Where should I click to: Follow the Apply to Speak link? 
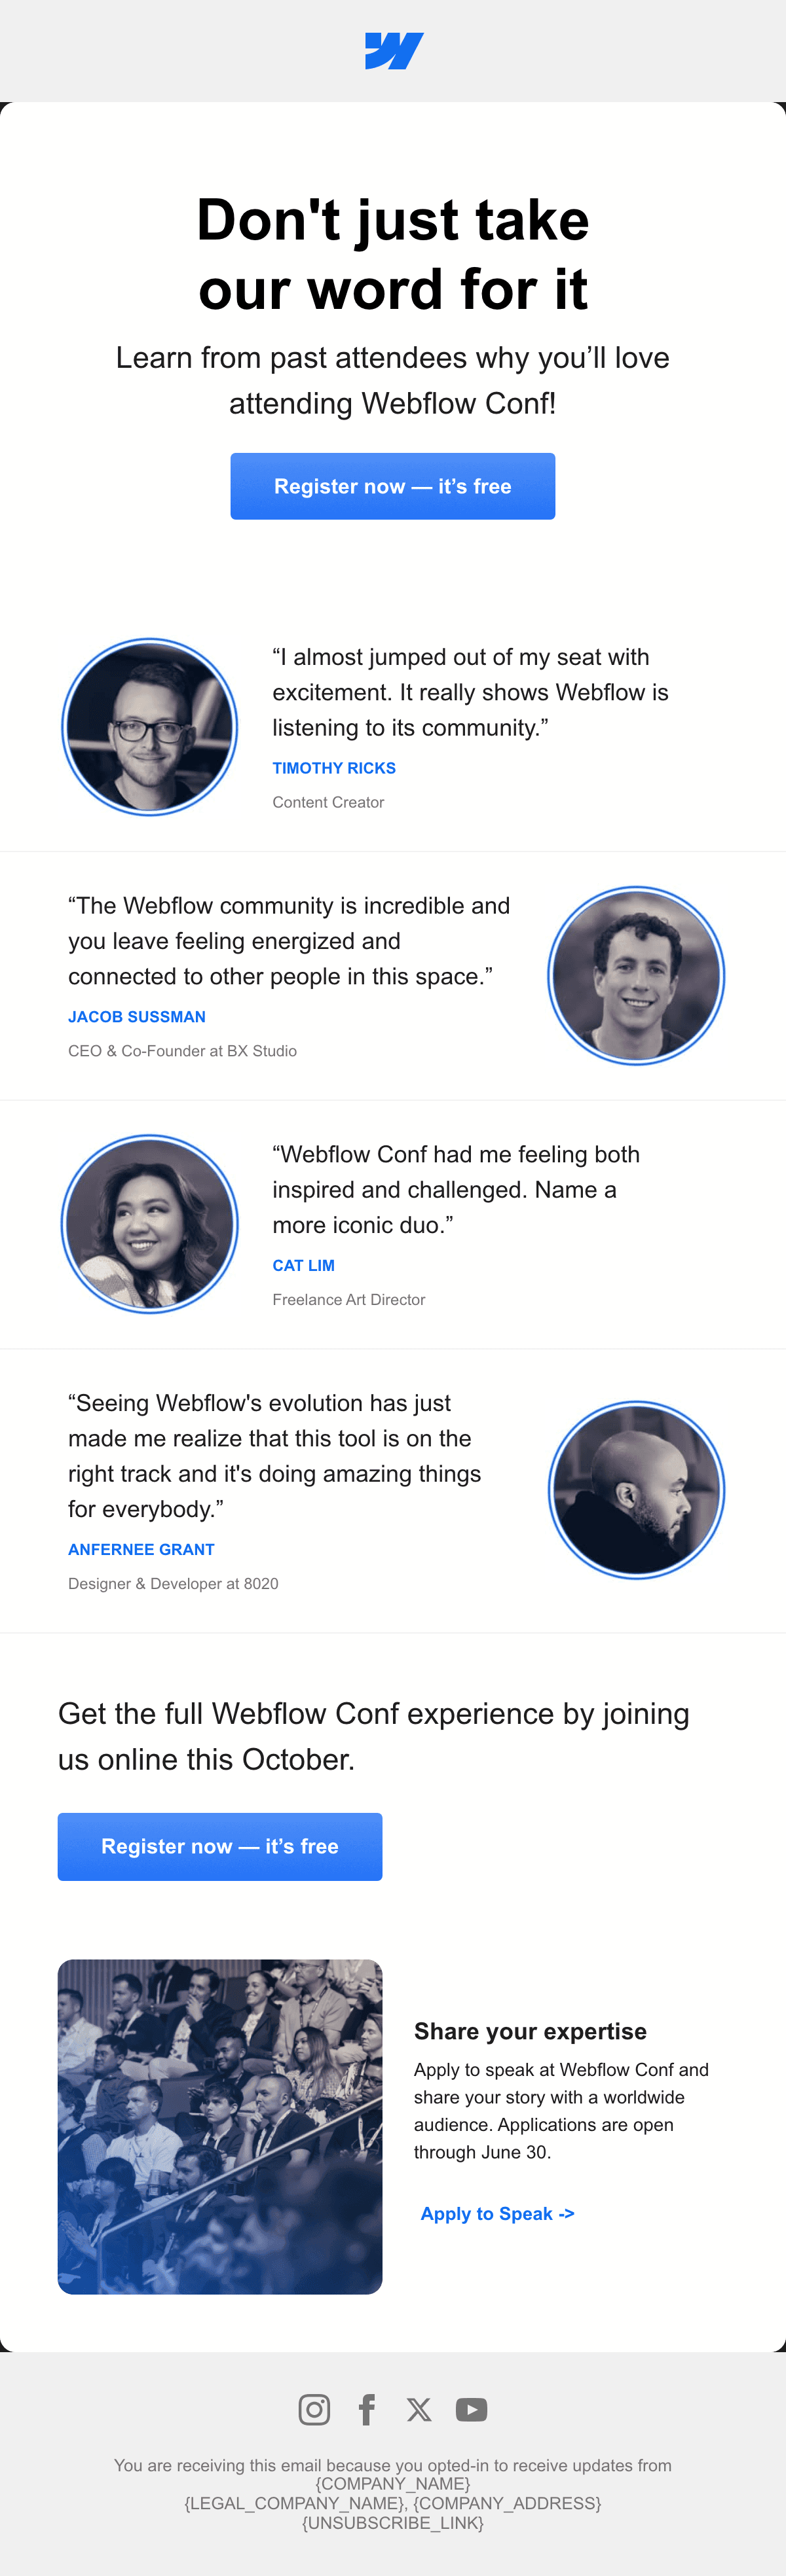point(498,2213)
